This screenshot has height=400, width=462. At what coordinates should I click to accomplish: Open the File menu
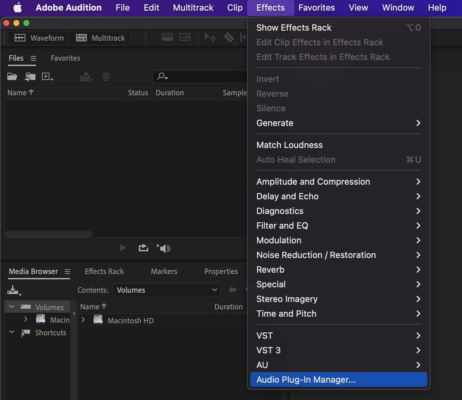[x=123, y=8]
